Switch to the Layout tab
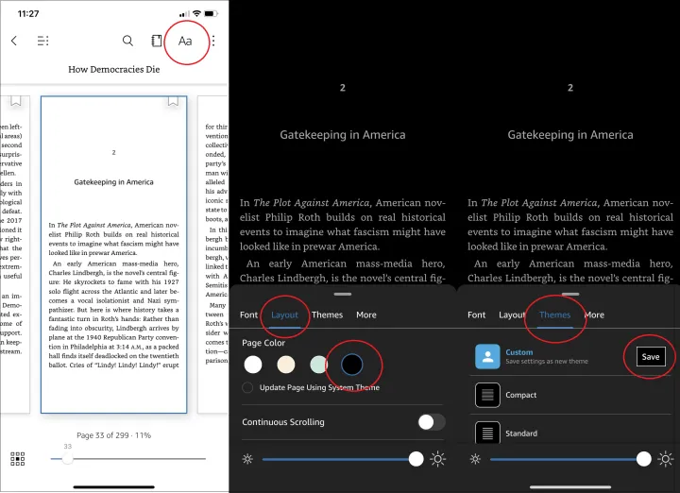Image resolution: width=680 pixels, height=493 pixels. tap(284, 314)
